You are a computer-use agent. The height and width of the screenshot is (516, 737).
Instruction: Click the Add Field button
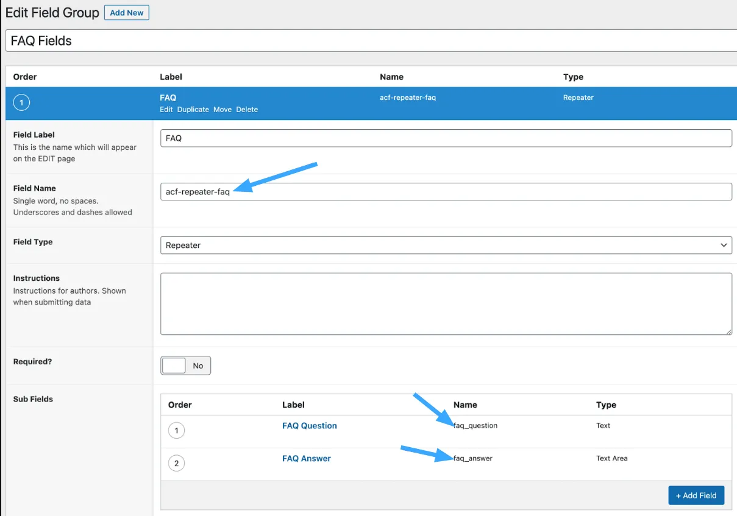(696, 495)
